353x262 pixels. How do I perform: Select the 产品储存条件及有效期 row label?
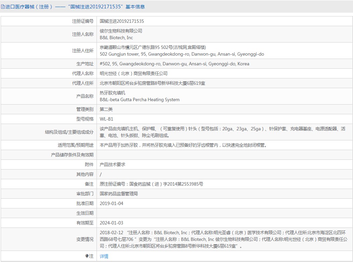pyautogui.click(x=72, y=155)
